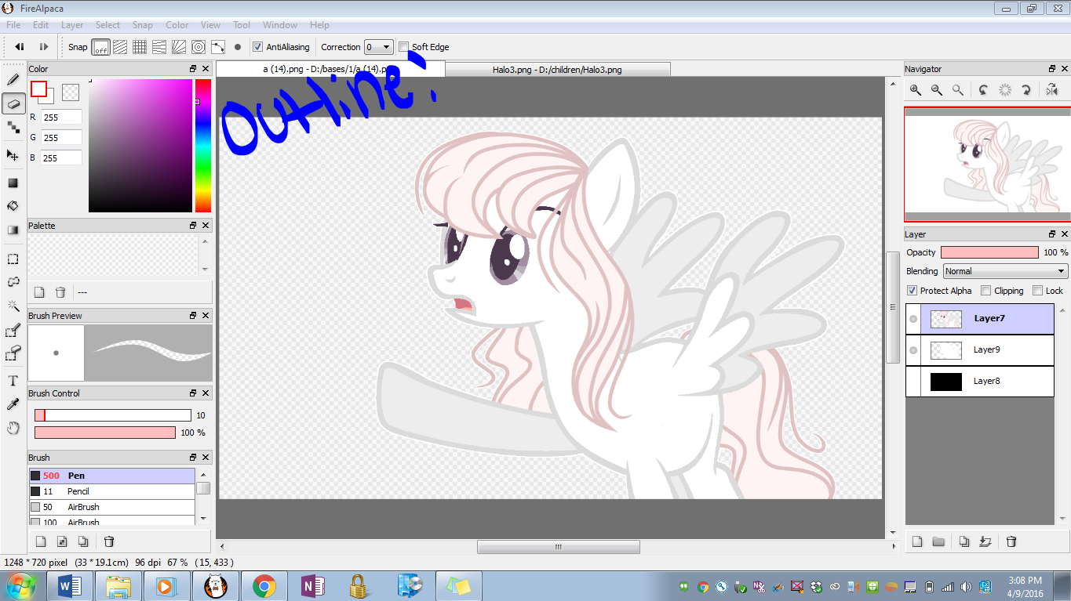Select the Bucket fill tool
The image size is (1071, 601).
13,206
